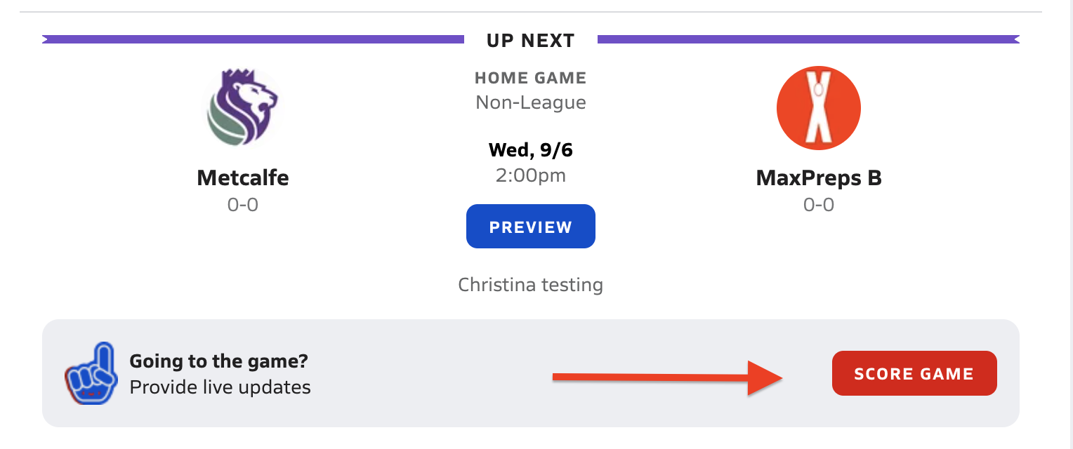This screenshot has width=1073, height=449.
Task: Click the Non-League game type text
Action: point(530,102)
